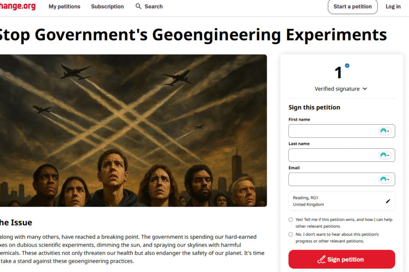This screenshot has width=409, height=272.
Task: Click the pencil icon to edit the location
Action: (x=388, y=201)
